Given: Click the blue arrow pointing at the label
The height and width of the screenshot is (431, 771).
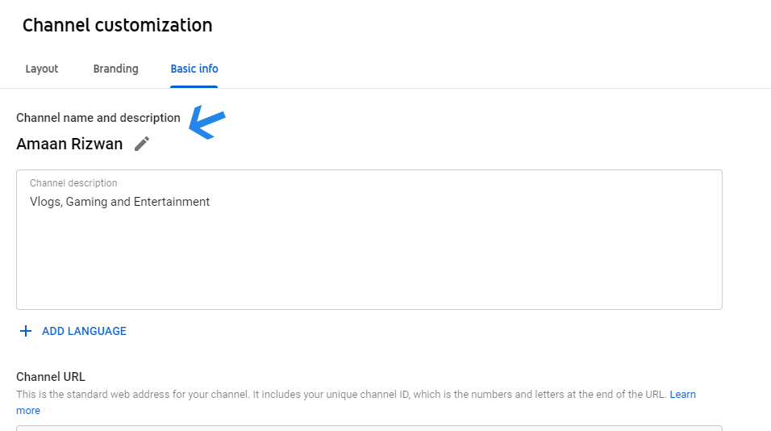Looking at the screenshot, I should coord(207,122).
